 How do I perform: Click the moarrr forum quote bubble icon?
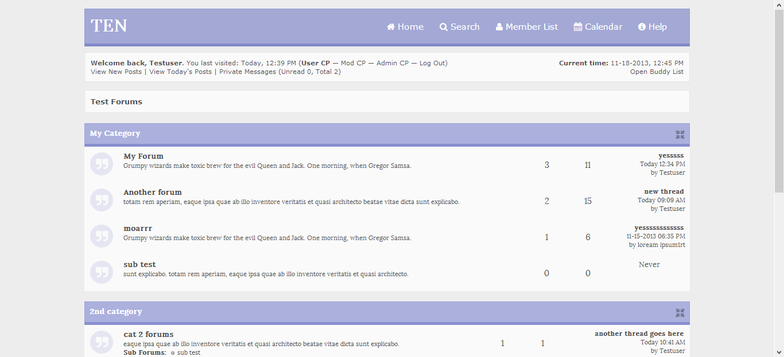click(102, 236)
